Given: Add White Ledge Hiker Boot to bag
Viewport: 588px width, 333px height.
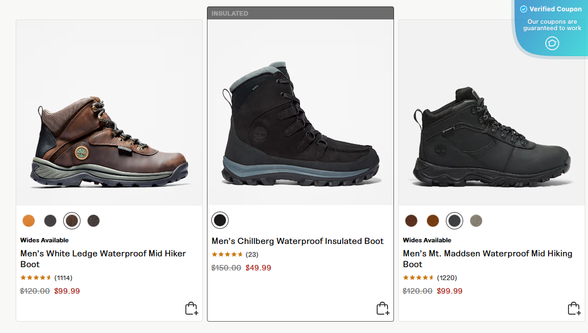Looking at the screenshot, I should [x=191, y=308].
